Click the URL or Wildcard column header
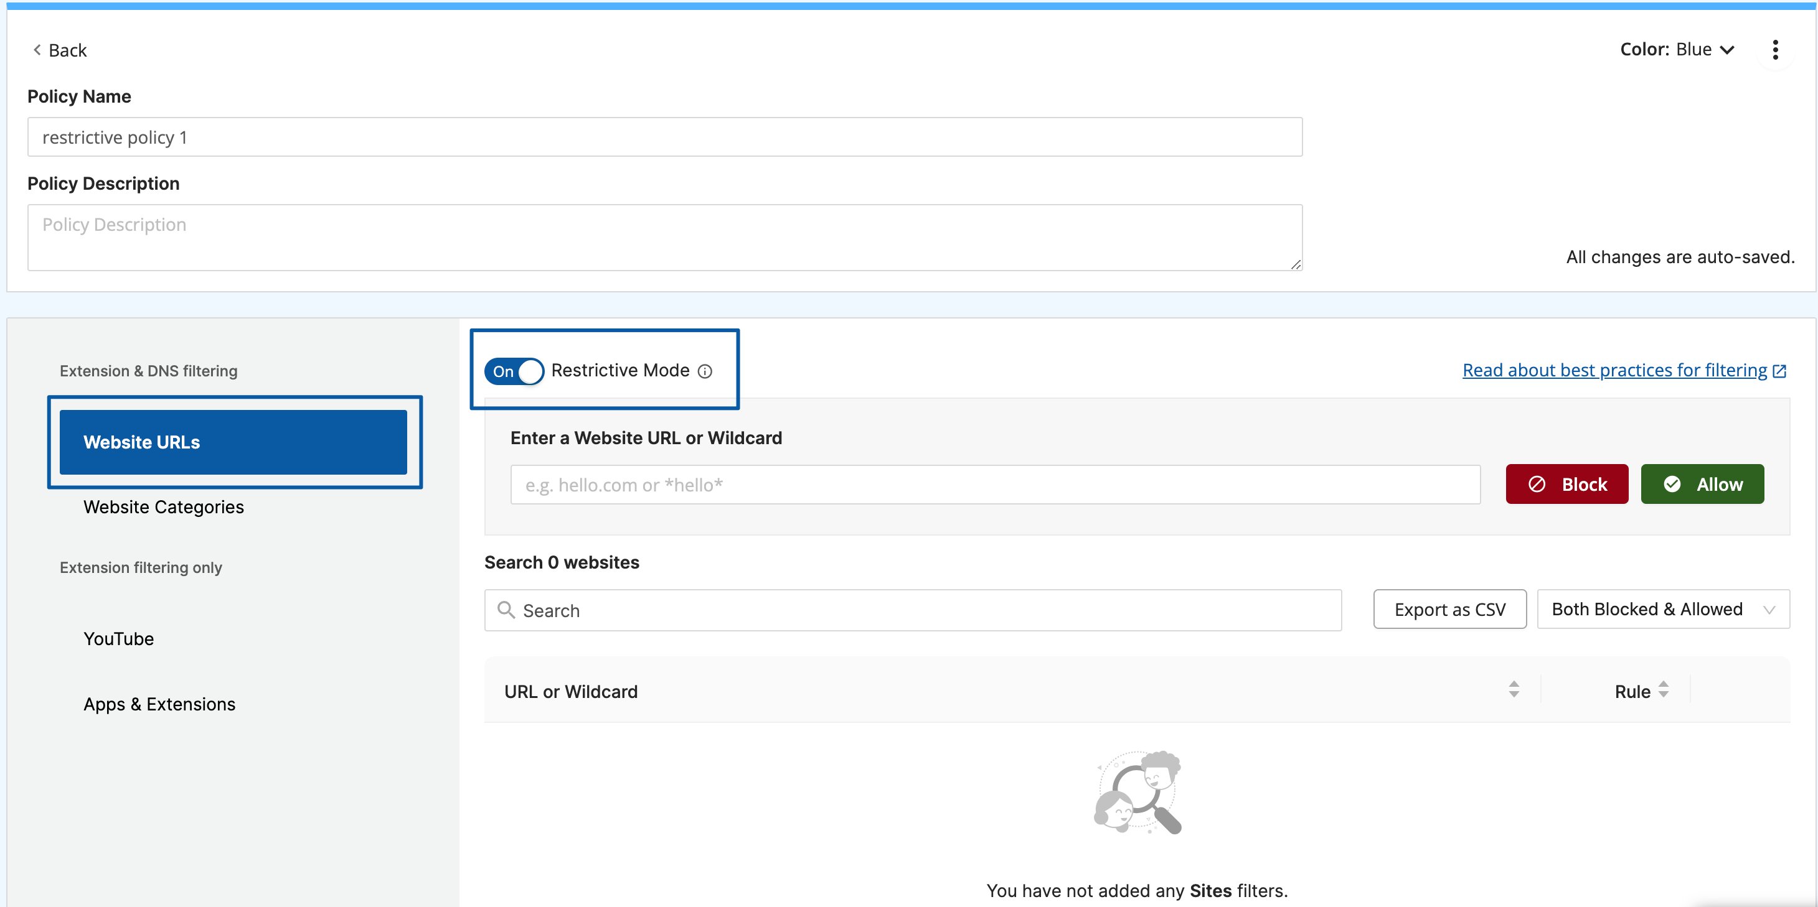Image resolution: width=1818 pixels, height=907 pixels. pyautogui.click(x=571, y=692)
